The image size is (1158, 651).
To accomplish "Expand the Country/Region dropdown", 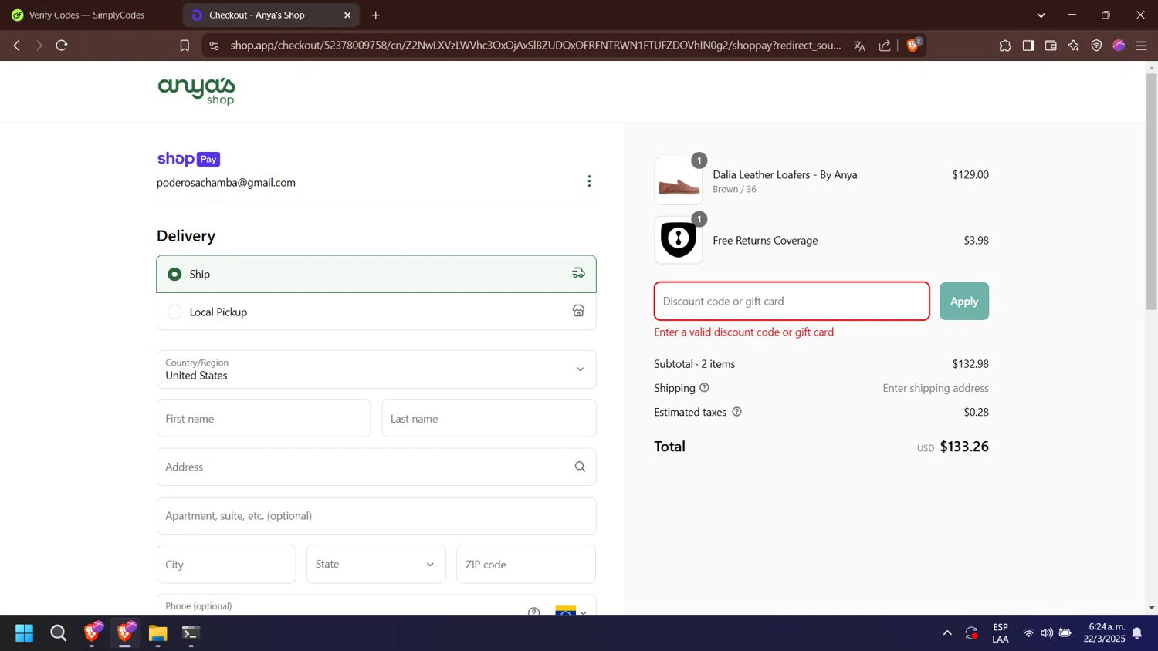I will tap(376, 369).
